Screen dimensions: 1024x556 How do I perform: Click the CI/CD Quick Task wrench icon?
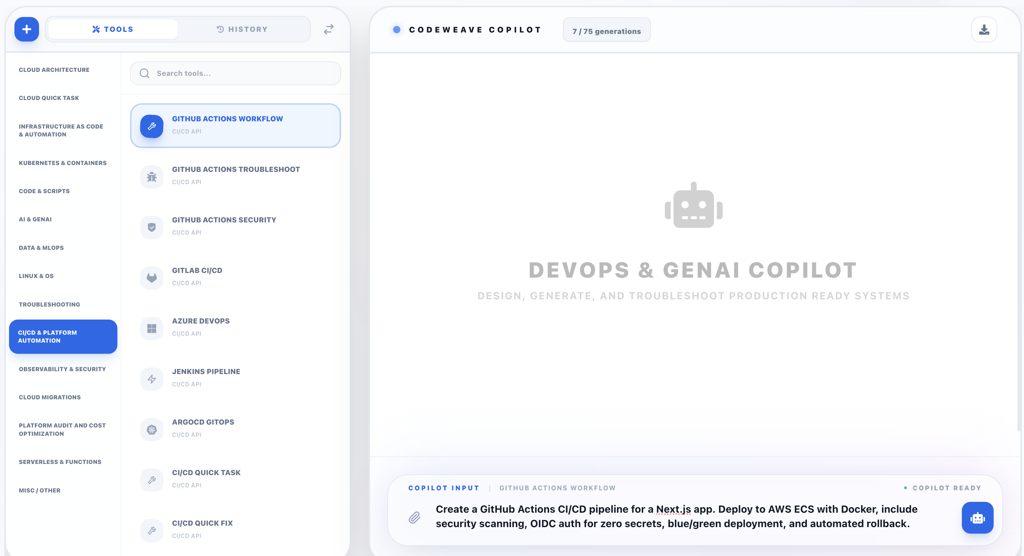151,480
